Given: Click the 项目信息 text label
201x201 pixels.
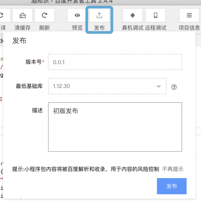Looking at the screenshot, I should (189, 28).
